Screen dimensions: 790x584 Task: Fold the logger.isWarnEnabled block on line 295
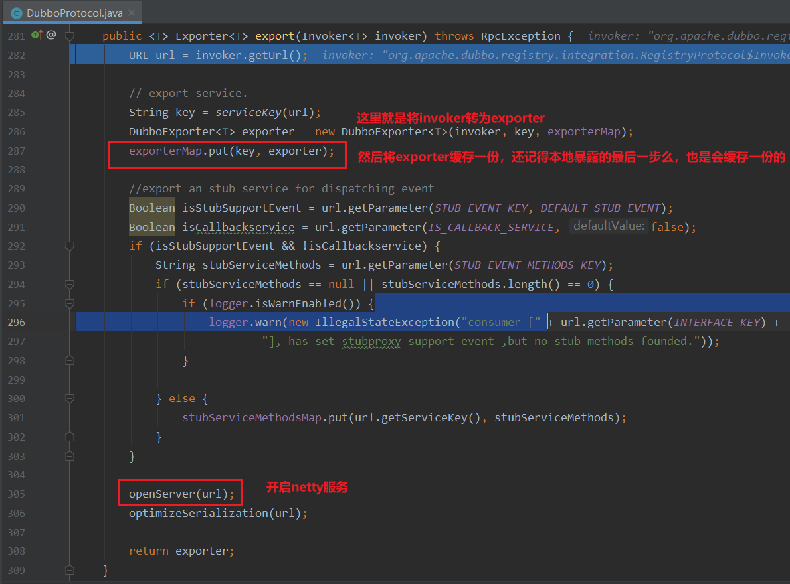(69, 303)
